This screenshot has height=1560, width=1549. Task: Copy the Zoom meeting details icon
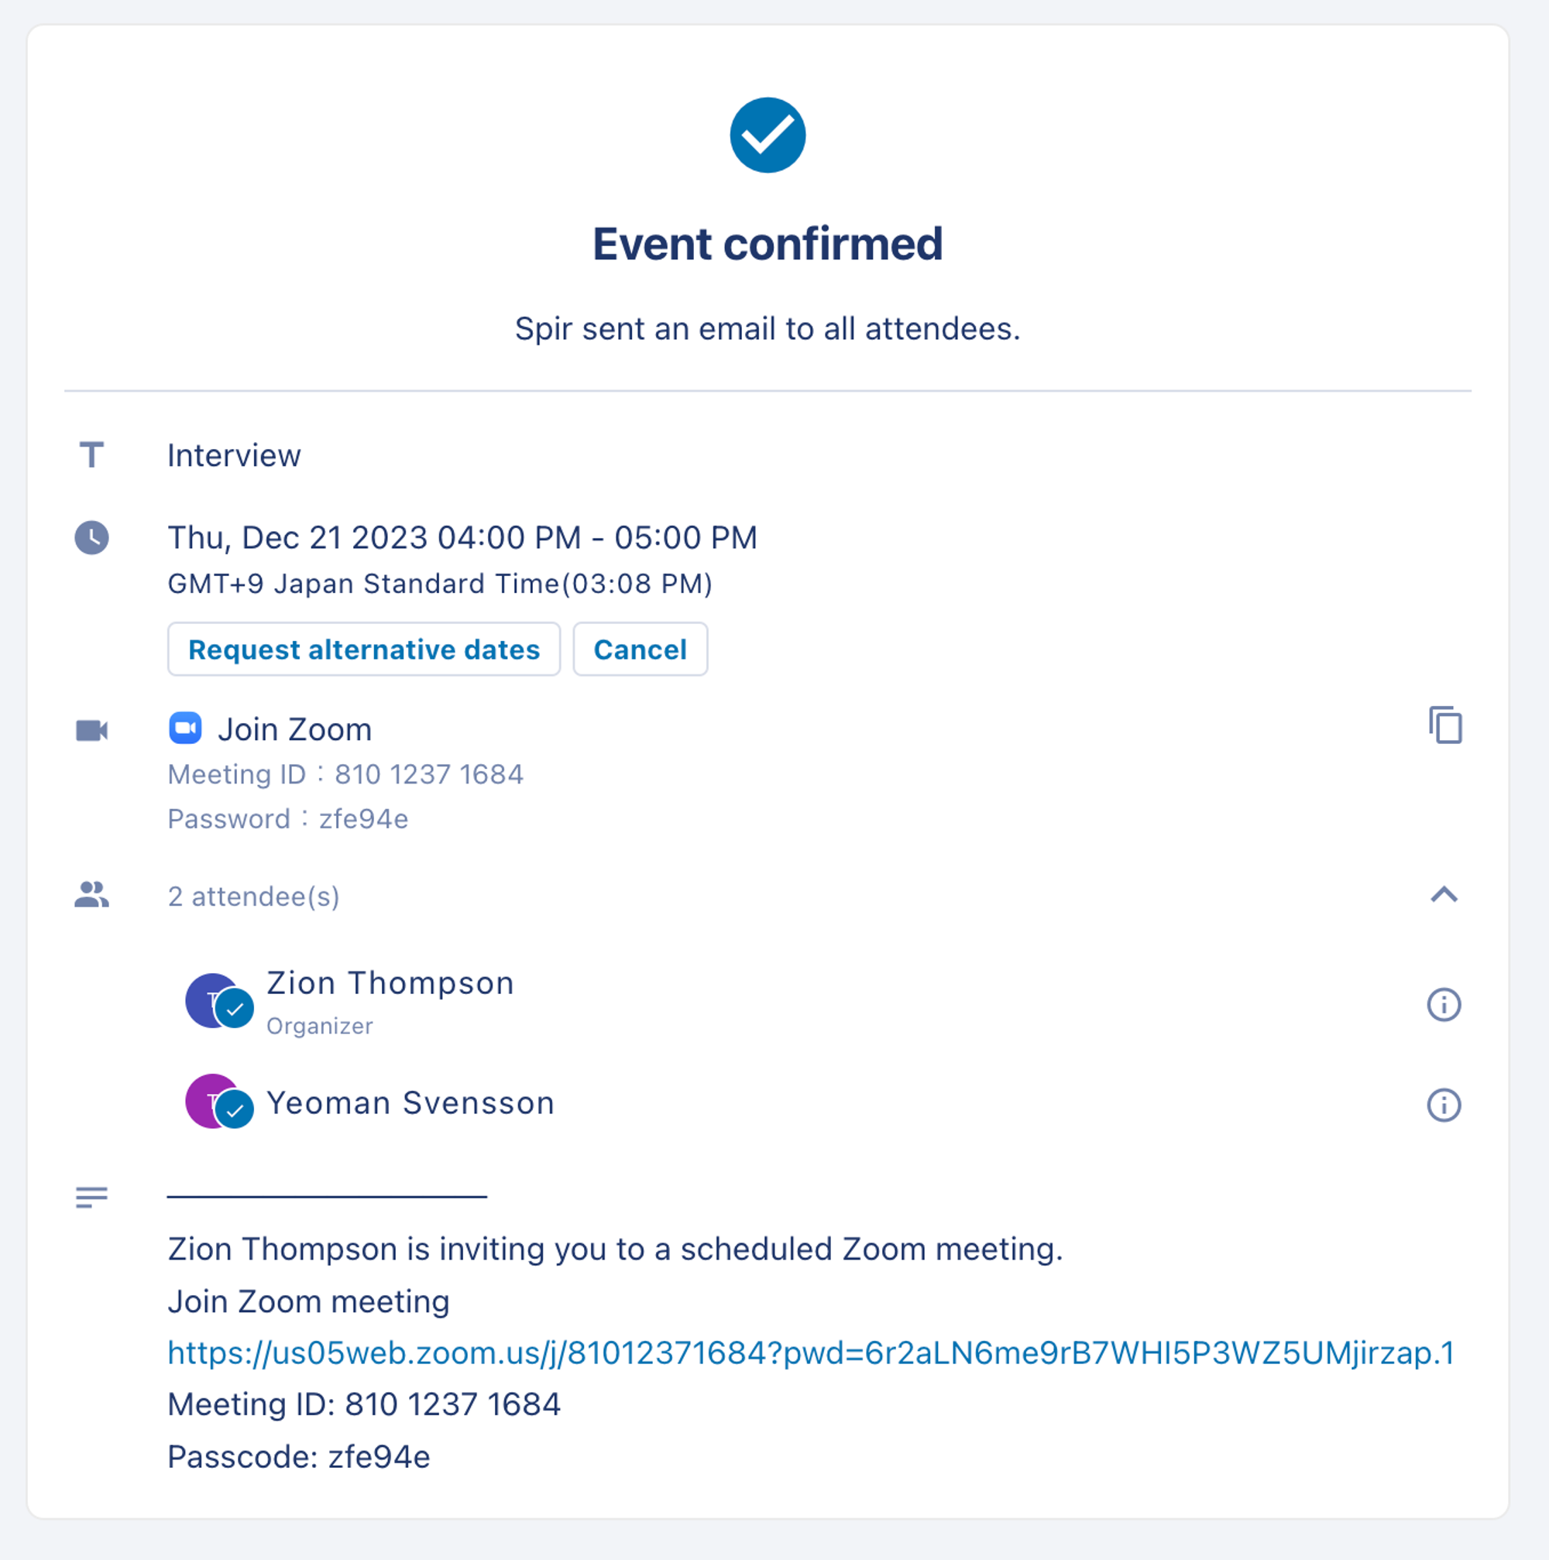1444,725
